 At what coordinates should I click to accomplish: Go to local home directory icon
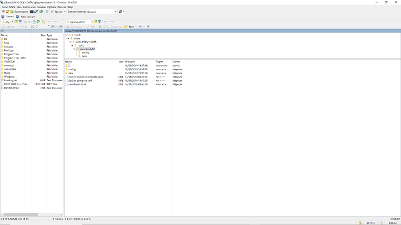[x=34, y=22]
